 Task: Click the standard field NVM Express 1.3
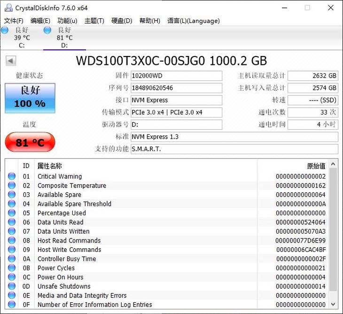(x=234, y=137)
